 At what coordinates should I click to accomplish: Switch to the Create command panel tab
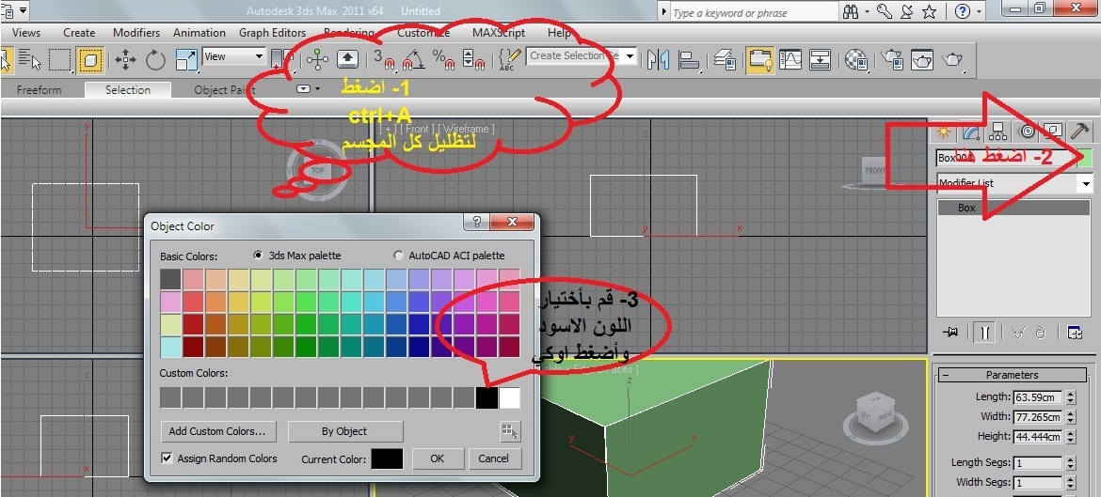coord(945,132)
